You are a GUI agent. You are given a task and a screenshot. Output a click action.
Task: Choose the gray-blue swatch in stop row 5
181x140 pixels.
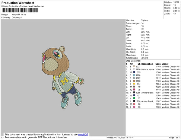[x=134, y=78]
